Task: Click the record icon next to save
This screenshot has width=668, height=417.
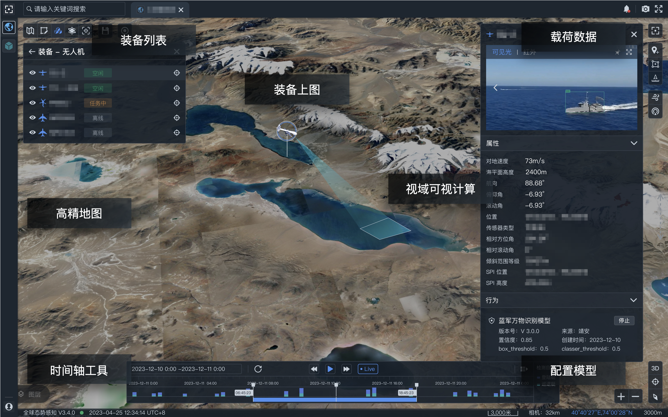Action: coord(125,30)
